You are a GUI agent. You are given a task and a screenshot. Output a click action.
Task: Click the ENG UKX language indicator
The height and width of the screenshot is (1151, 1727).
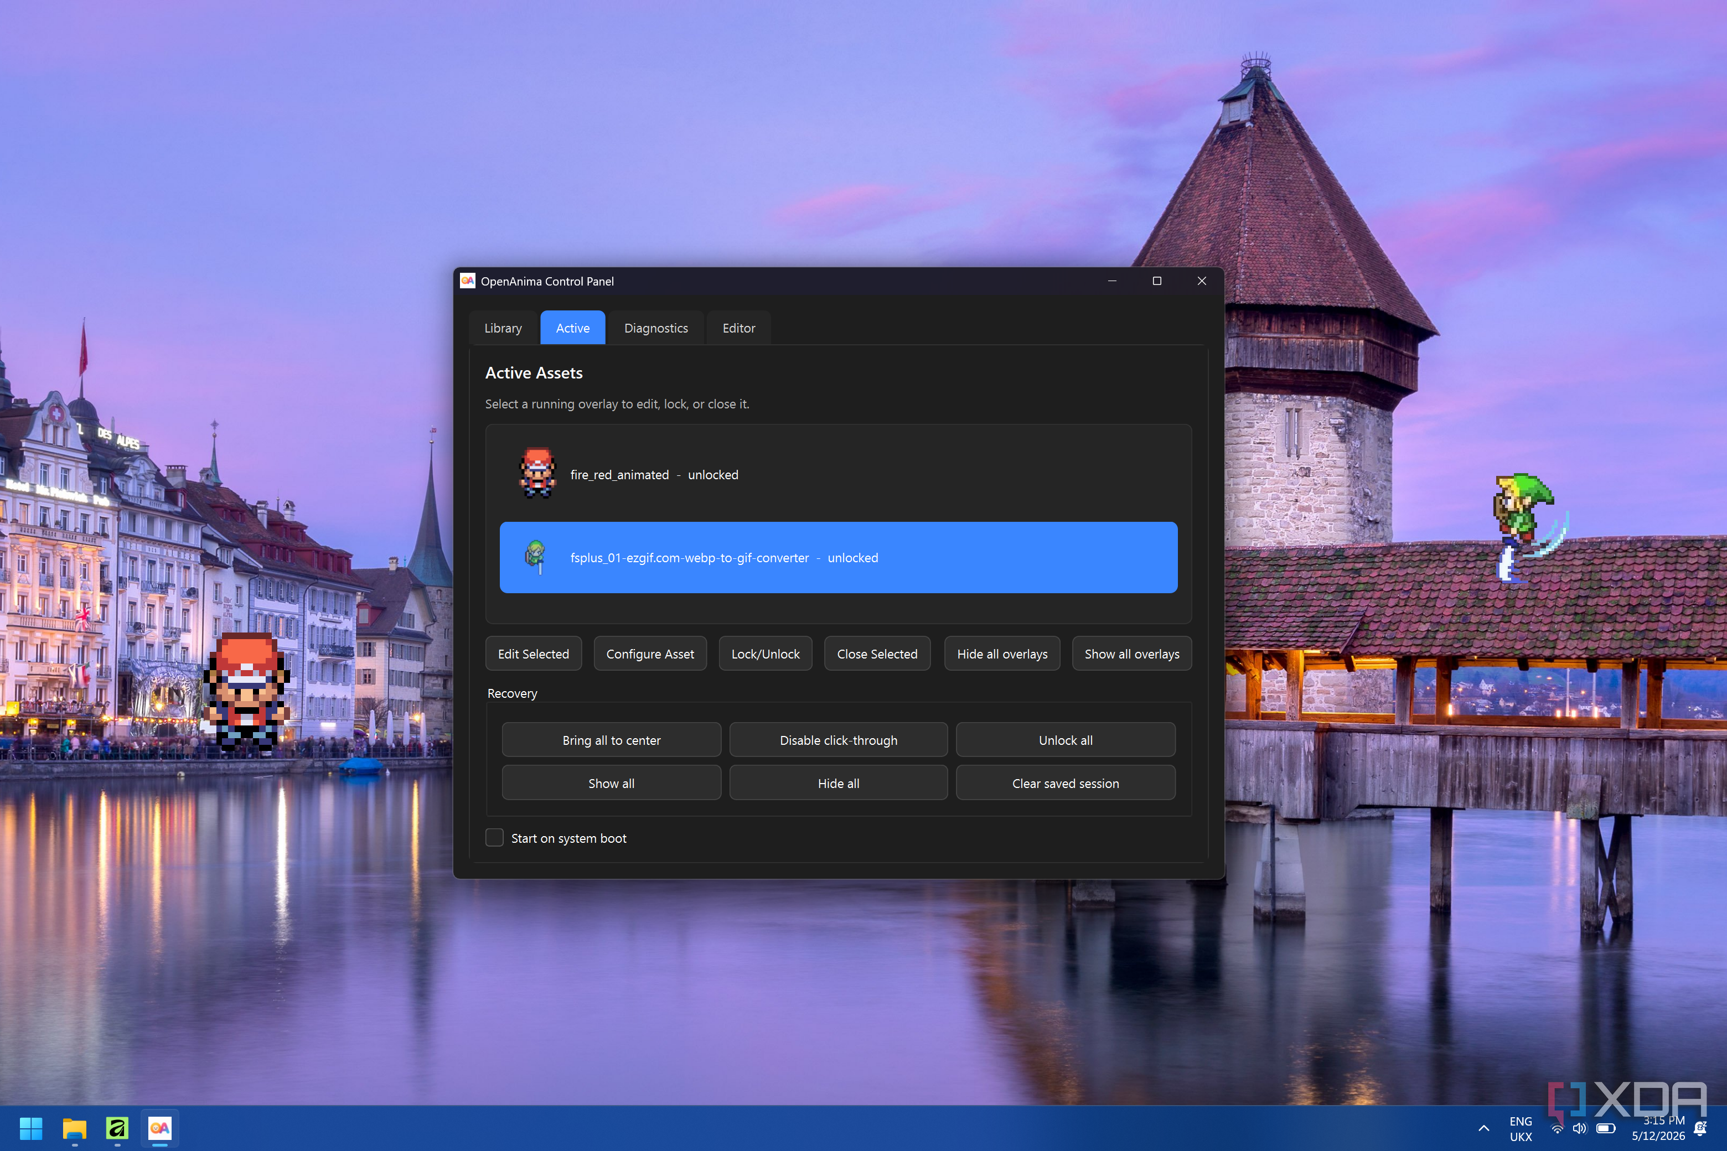coord(1521,1129)
